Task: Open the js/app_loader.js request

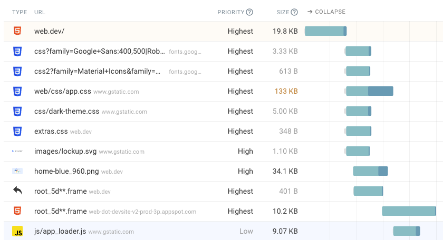Action: tap(60, 231)
